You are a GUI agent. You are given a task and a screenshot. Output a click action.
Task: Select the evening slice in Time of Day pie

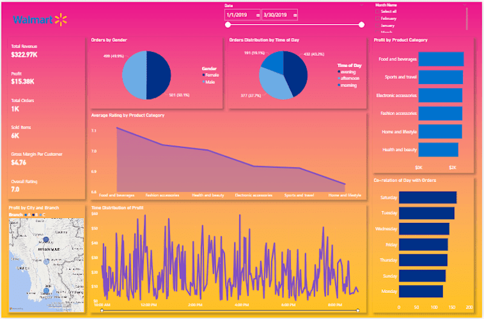(296, 72)
